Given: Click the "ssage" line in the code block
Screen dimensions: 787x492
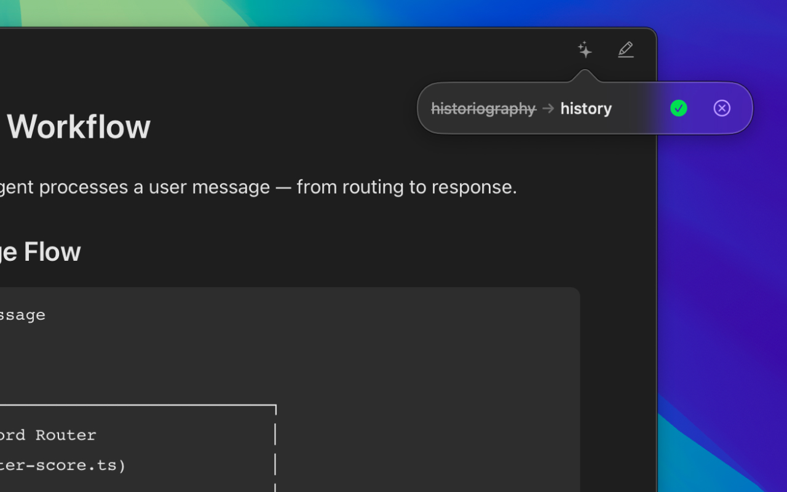Looking at the screenshot, I should [x=23, y=315].
